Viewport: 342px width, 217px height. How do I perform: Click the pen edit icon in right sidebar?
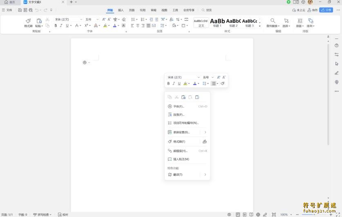[x=337, y=73]
